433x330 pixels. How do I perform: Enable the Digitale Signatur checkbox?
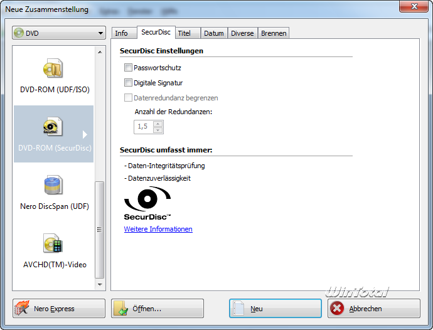coord(128,83)
